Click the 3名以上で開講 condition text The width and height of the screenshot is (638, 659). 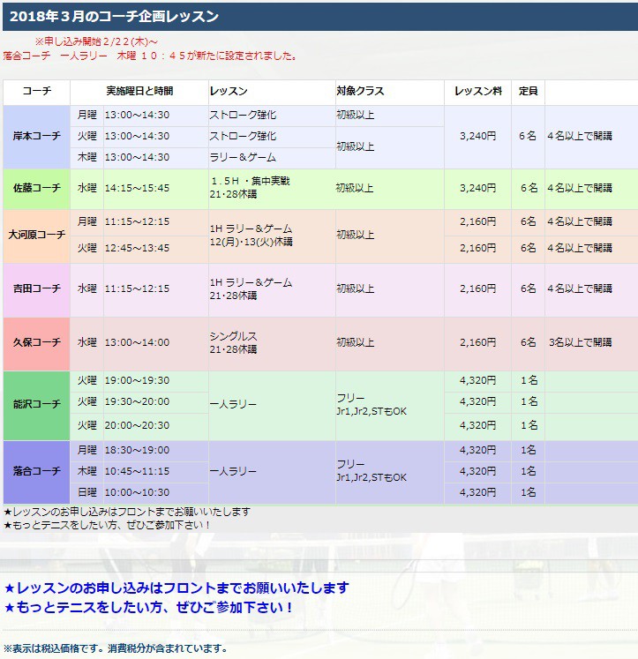pyautogui.click(x=579, y=342)
